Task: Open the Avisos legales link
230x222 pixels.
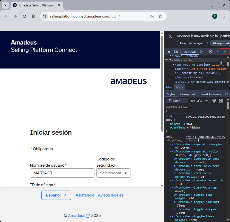Action: [x=111, y=195]
